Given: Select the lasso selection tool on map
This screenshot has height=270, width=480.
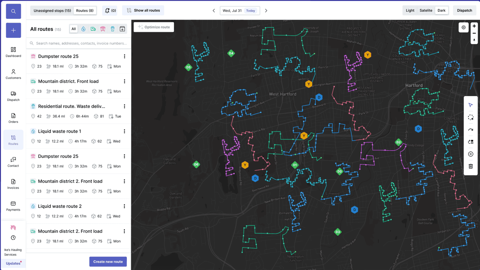Looking at the screenshot, I should tap(470, 117).
